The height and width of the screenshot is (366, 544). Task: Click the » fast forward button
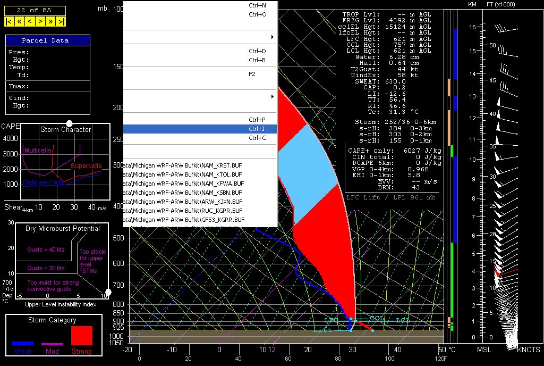[x=50, y=21]
